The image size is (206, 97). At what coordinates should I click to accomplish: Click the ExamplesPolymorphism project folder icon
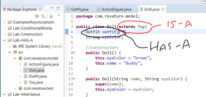(x=9, y=22)
